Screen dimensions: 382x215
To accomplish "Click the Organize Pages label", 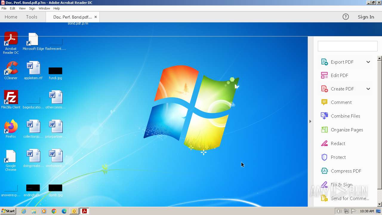I will [347, 130].
